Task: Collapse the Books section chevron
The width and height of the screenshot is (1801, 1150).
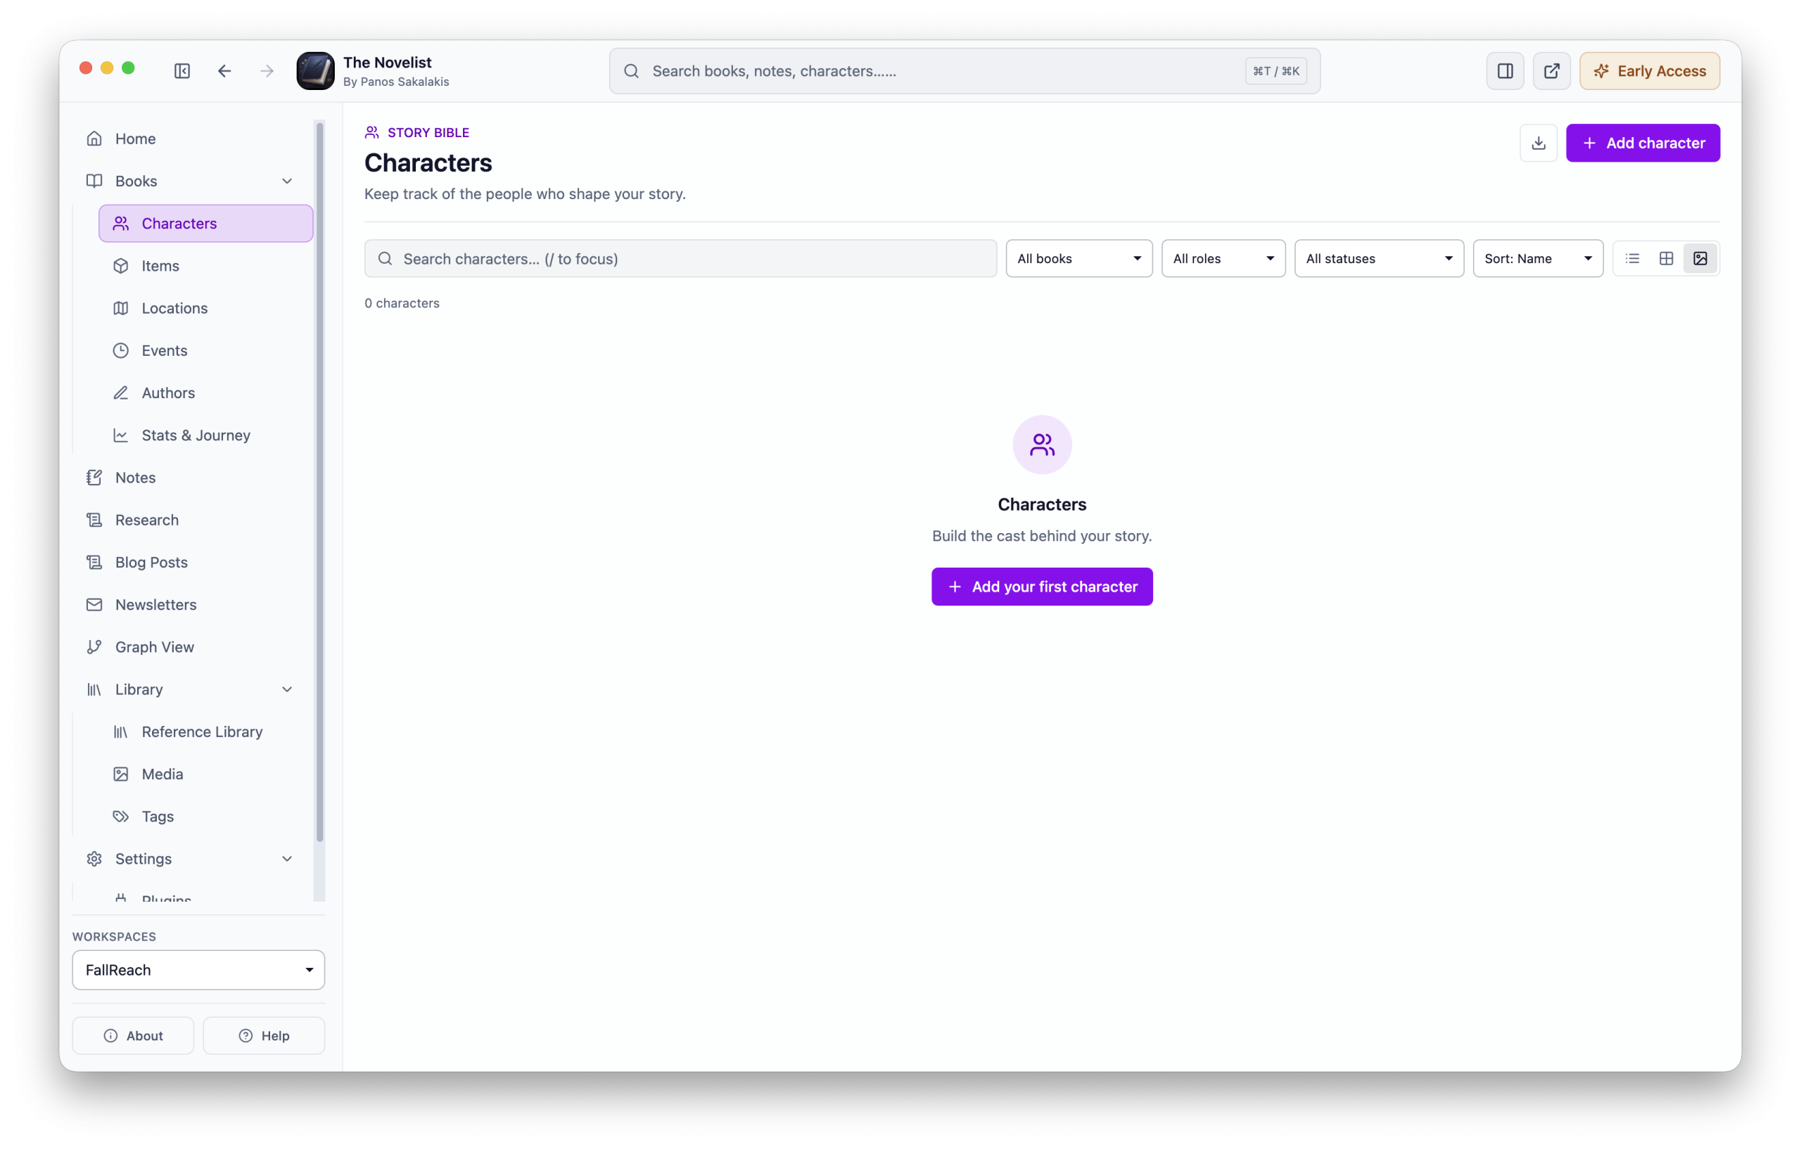Action: pos(287,181)
